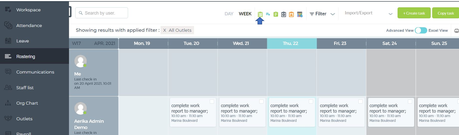Click the Search by user field
This screenshot has height=135, width=459.
point(102,13)
